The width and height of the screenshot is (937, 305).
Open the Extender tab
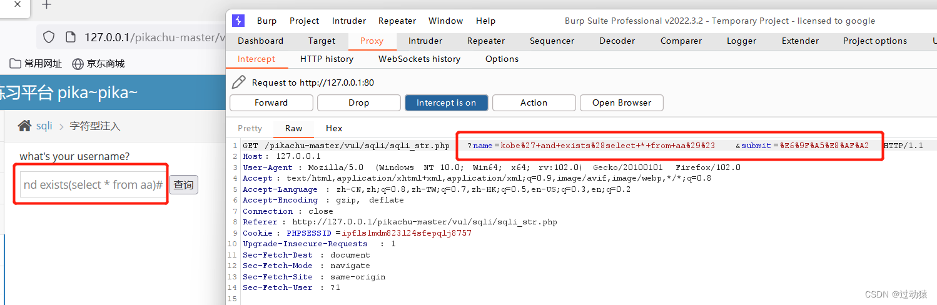[x=800, y=41]
